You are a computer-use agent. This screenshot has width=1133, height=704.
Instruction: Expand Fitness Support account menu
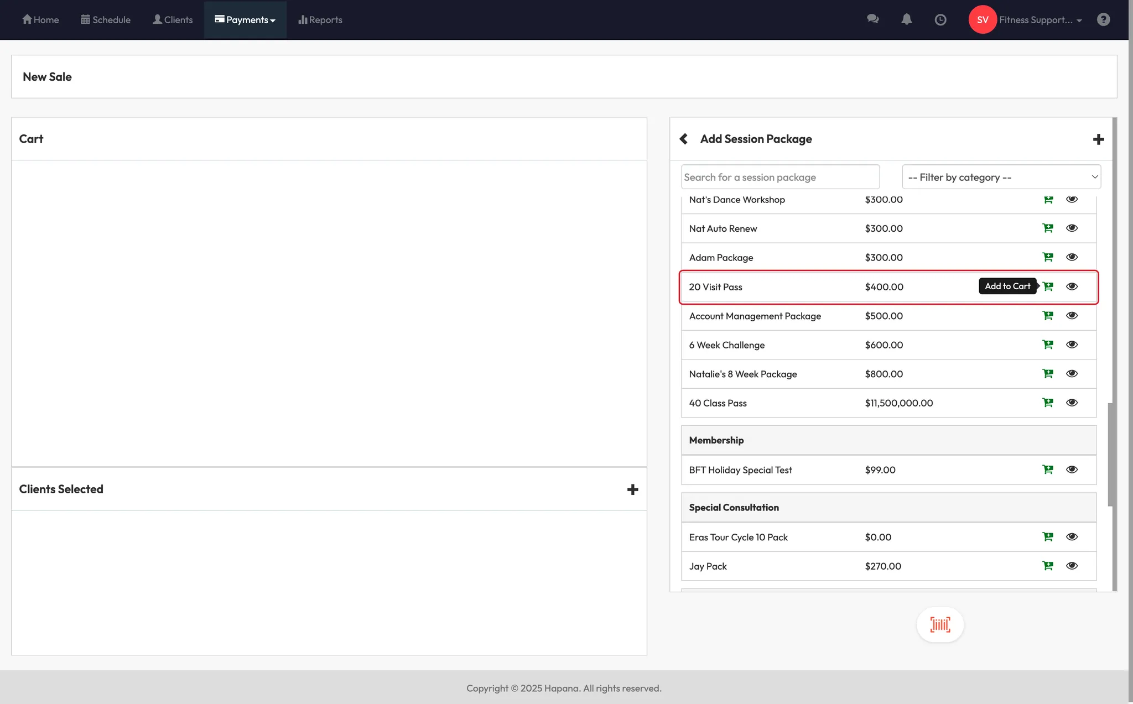(x=1040, y=20)
